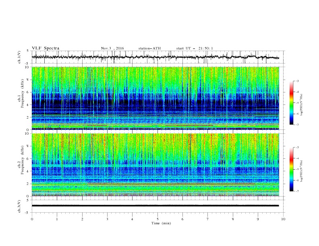The image size is (319, 246).
Task: Click the "VLF Spectra" title text
Action: [46, 48]
